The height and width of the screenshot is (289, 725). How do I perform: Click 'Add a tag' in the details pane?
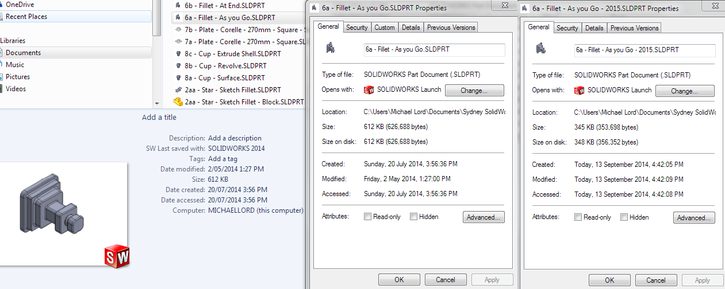pyautogui.click(x=223, y=159)
